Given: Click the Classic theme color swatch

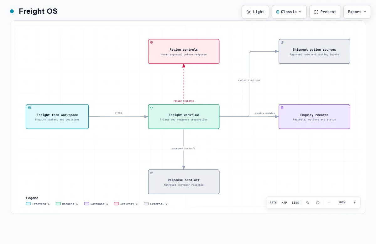Looking at the screenshot, I should [x=278, y=12].
